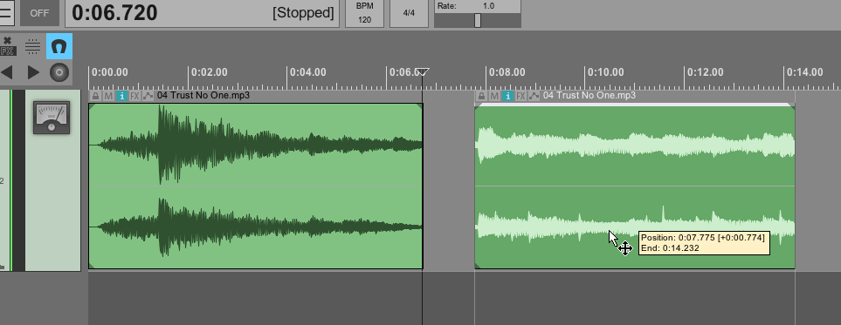The width and height of the screenshot is (841, 325).
Task: Open info icon on first media item
Action: pos(121,96)
